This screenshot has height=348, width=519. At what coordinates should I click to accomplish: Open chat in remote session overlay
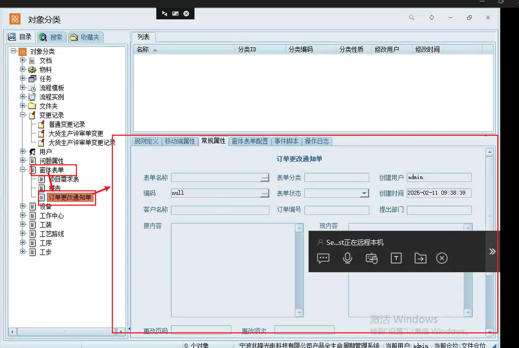coord(323,258)
